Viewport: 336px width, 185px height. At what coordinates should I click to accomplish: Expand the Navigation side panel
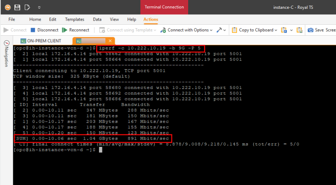click(x=6, y=54)
